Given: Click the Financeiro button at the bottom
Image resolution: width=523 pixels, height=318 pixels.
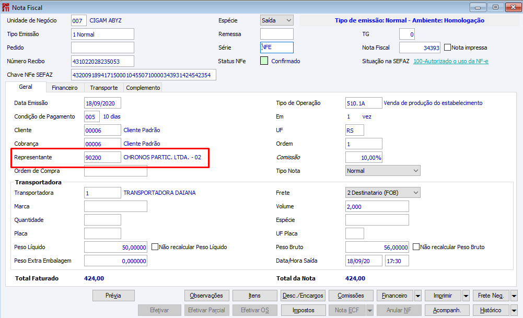Looking at the screenshot, I should (x=394, y=296).
